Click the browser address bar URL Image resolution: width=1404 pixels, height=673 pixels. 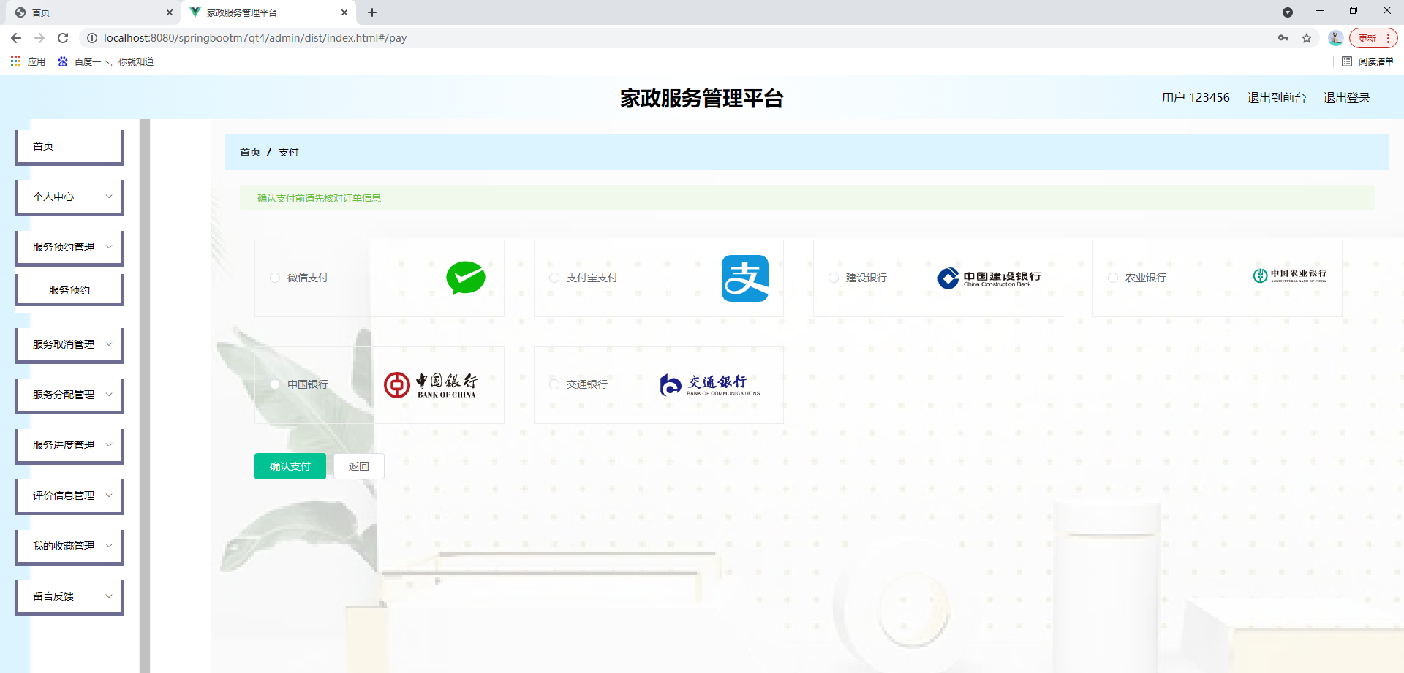coord(255,38)
